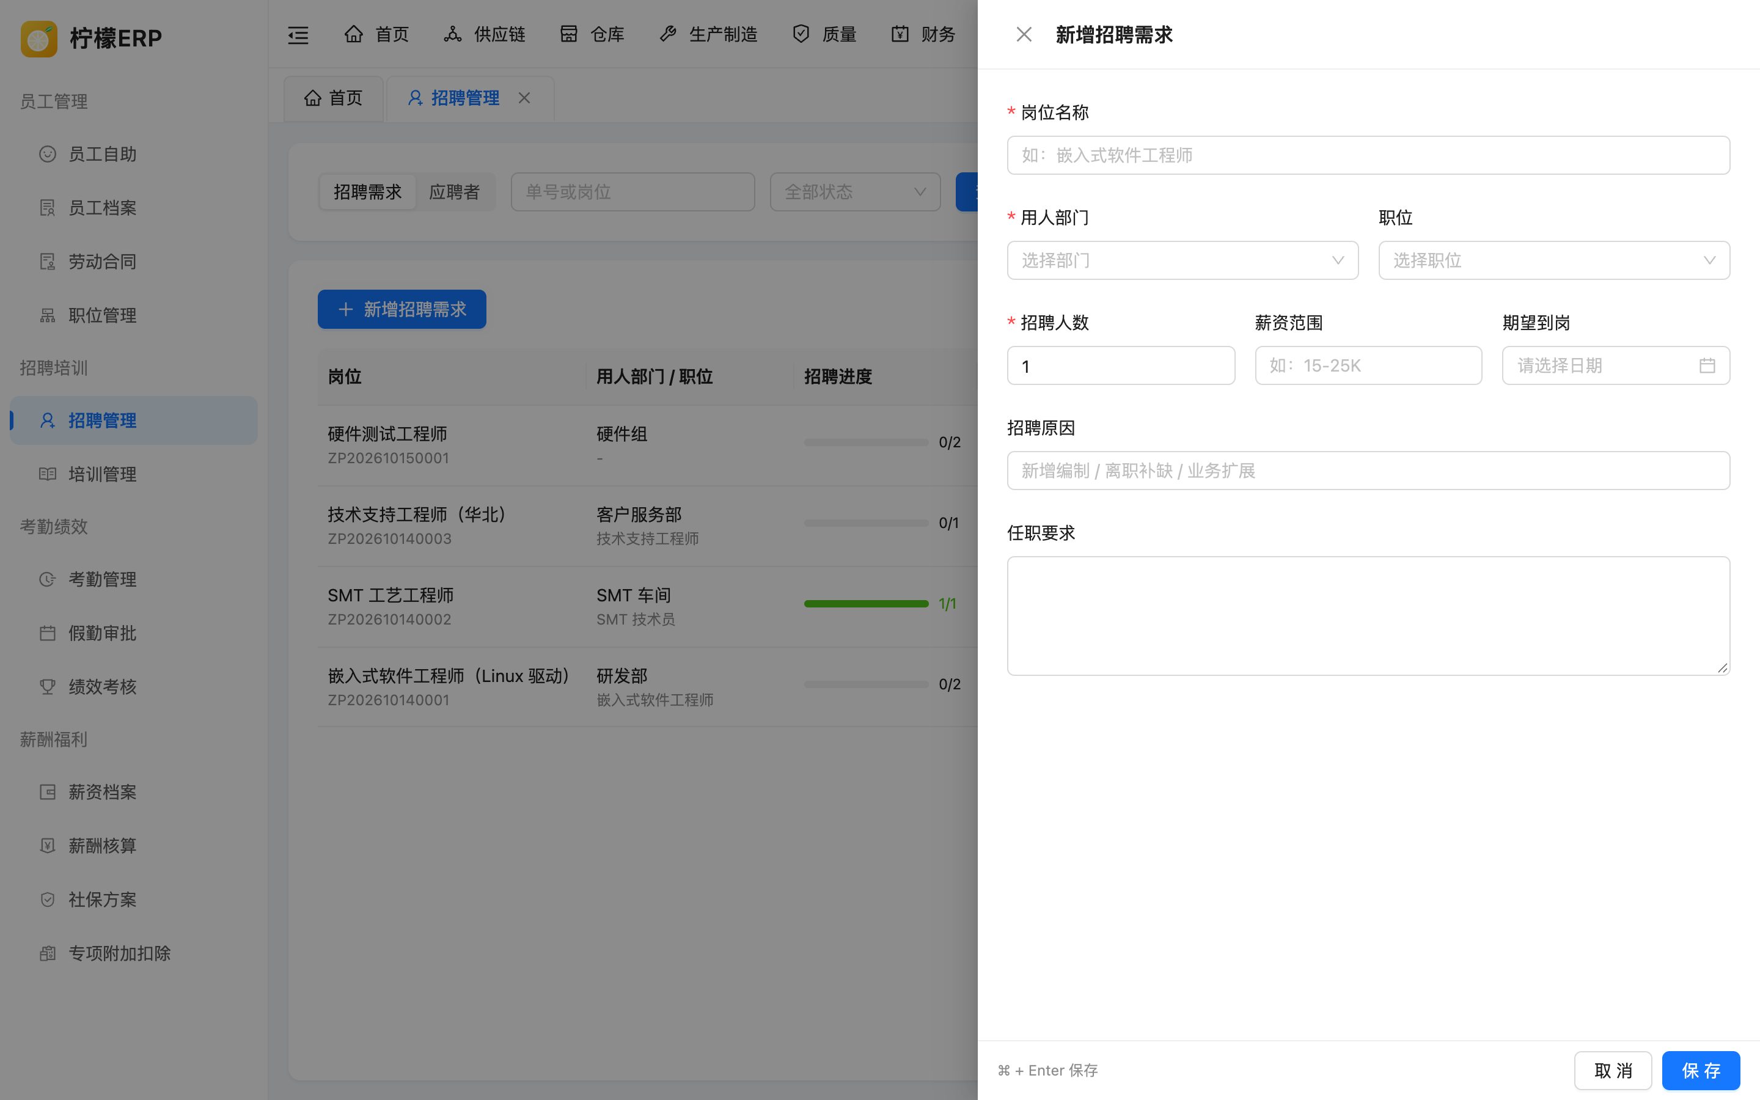Click the 培训管理 book icon in sidebar

47,474
